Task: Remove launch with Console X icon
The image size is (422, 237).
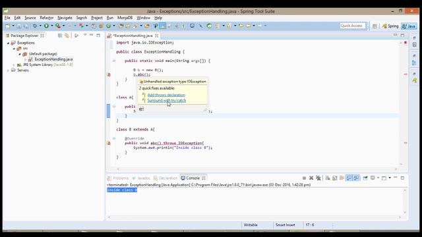Action: 311,178
